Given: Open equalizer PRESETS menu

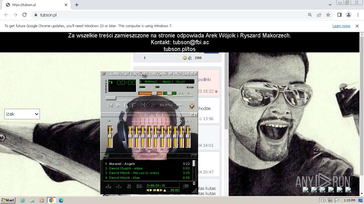Looking at the screenshot, I should point(185,121).
